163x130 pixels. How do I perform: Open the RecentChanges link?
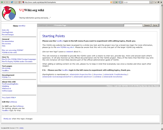[8, 35]
